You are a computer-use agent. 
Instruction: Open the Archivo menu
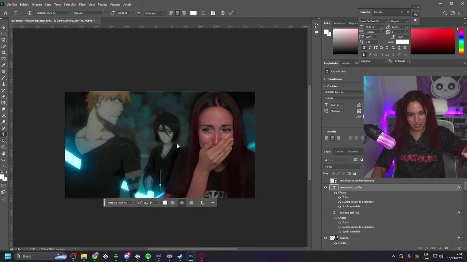(12, 4)
